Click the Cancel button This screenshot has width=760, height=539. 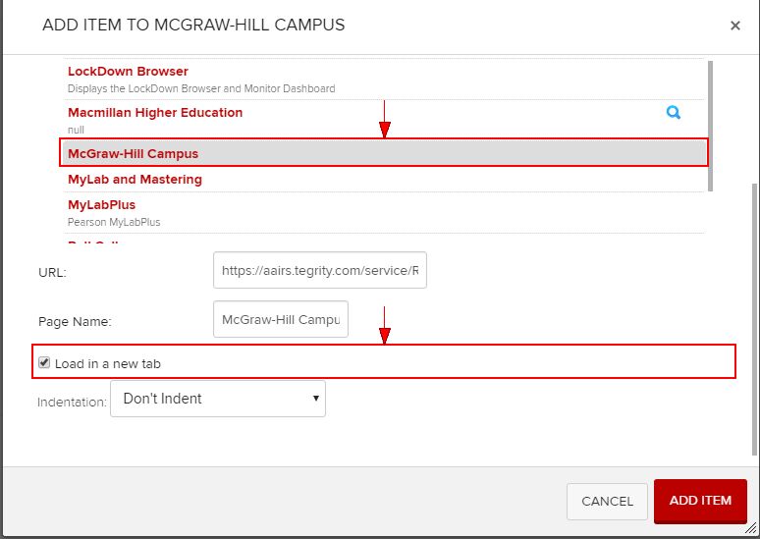coord(607,501)
